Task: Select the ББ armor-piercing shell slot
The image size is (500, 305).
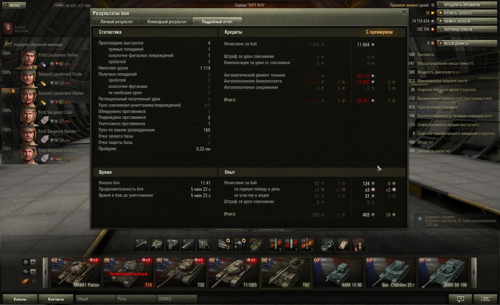Action: (292, 244)
